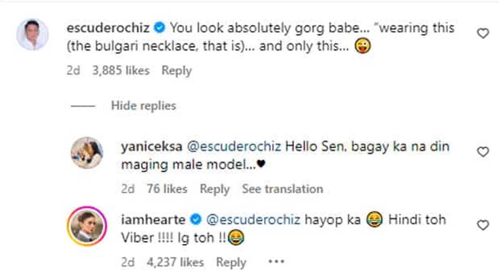499x276 pixels.
Task: Open escuderochiz's profile picture
Action: tap(33, 34)
